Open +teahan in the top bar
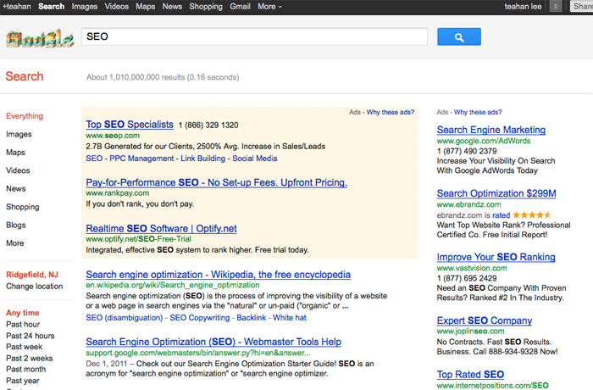The image size is (593, 390). (x=17, y=7)
